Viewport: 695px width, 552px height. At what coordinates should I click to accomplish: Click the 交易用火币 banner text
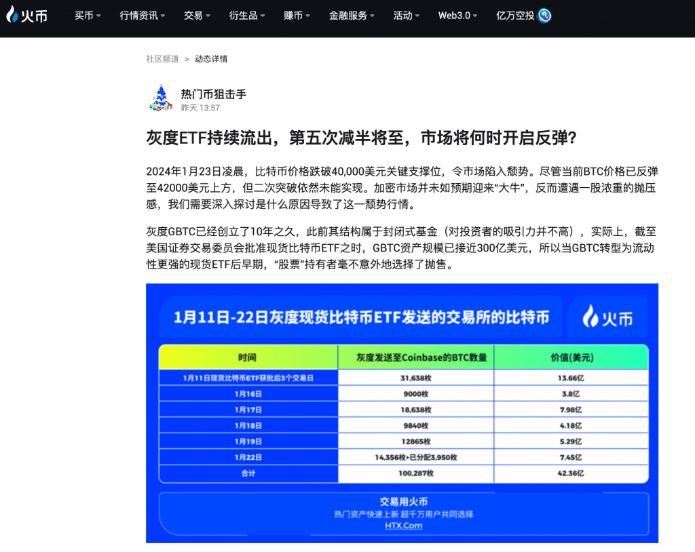click(x=403, y=502)
